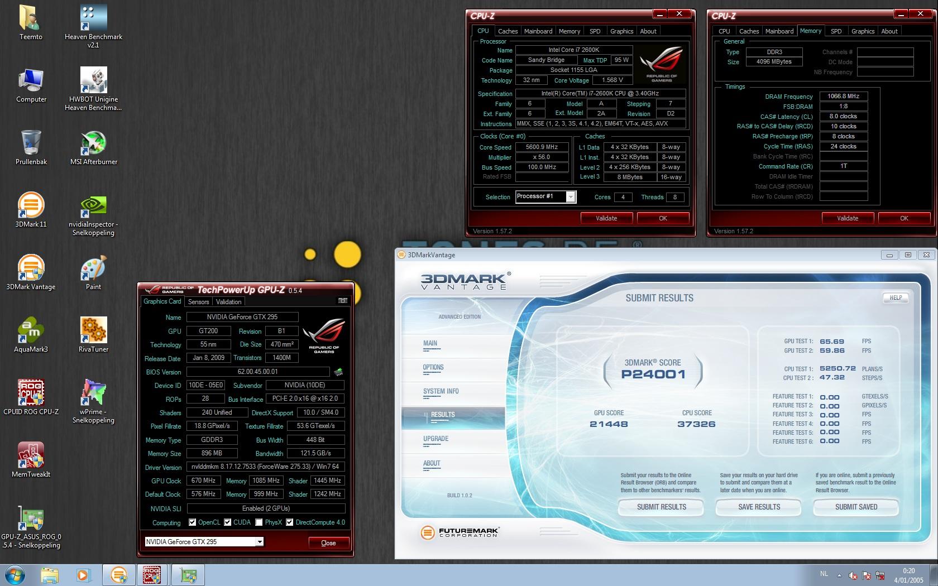The height and width of the screenshot is (586, 938).
Task: Click the BIOS Version field in GPU-Z
Action: point(258,372)
